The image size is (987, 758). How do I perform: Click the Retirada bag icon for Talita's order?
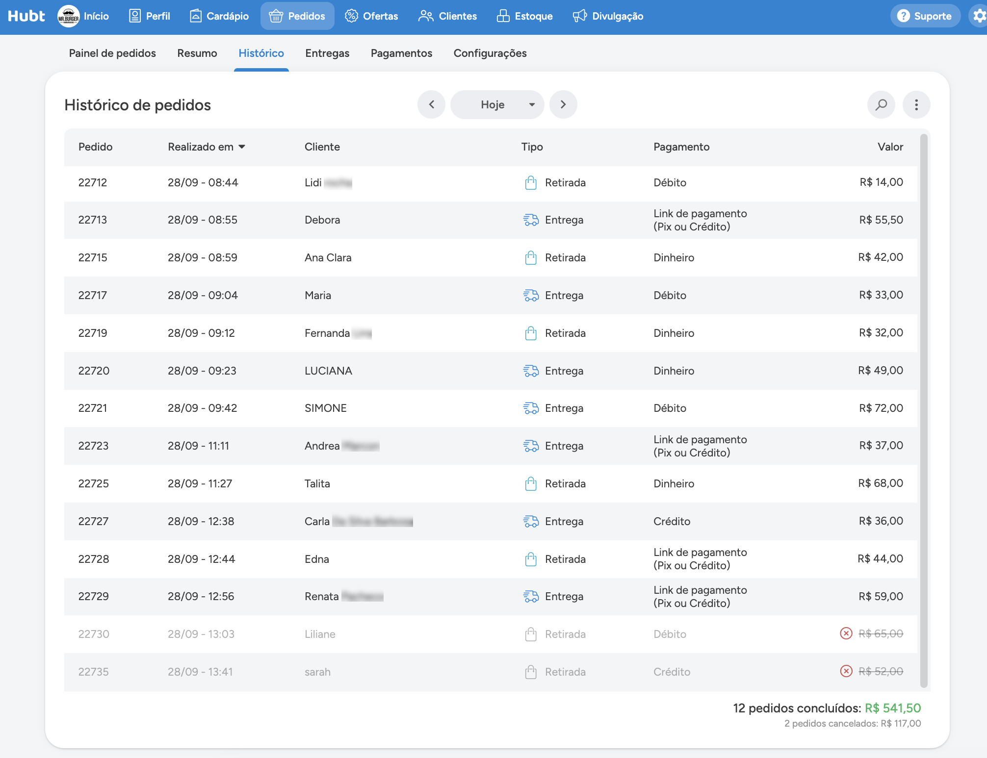pos(531,484)
